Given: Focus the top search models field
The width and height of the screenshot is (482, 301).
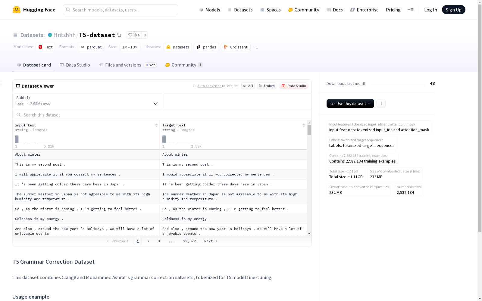Looking at the screenshot, I should tap(120, 10).
